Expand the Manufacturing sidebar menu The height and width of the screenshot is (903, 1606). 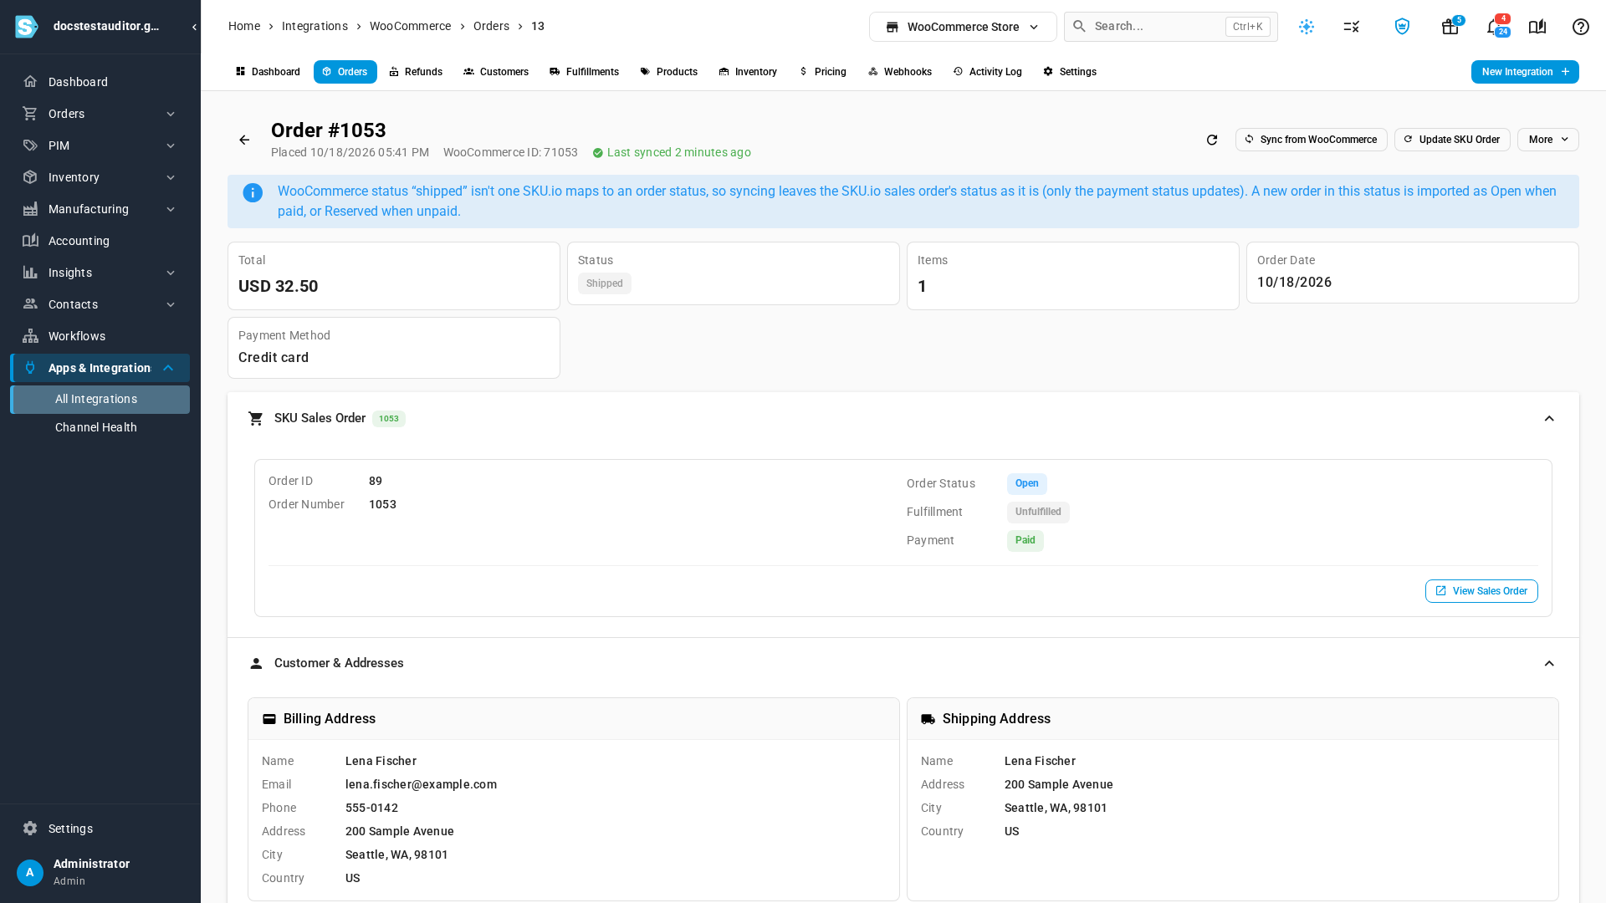click(100, 209)
